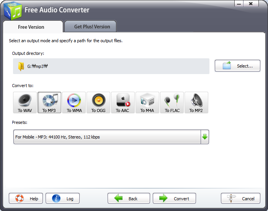Open the Presets dropdown arrow
Viewport: 268px width, 211px height.
click(205, 137)
